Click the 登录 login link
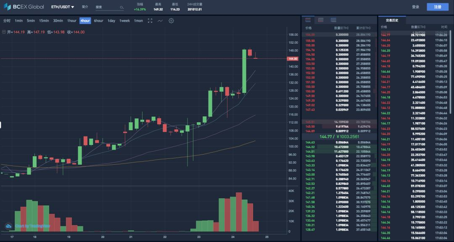 tap(415, 7)
